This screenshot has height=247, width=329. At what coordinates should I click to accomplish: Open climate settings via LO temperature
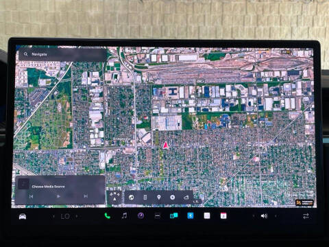point(65,216)
